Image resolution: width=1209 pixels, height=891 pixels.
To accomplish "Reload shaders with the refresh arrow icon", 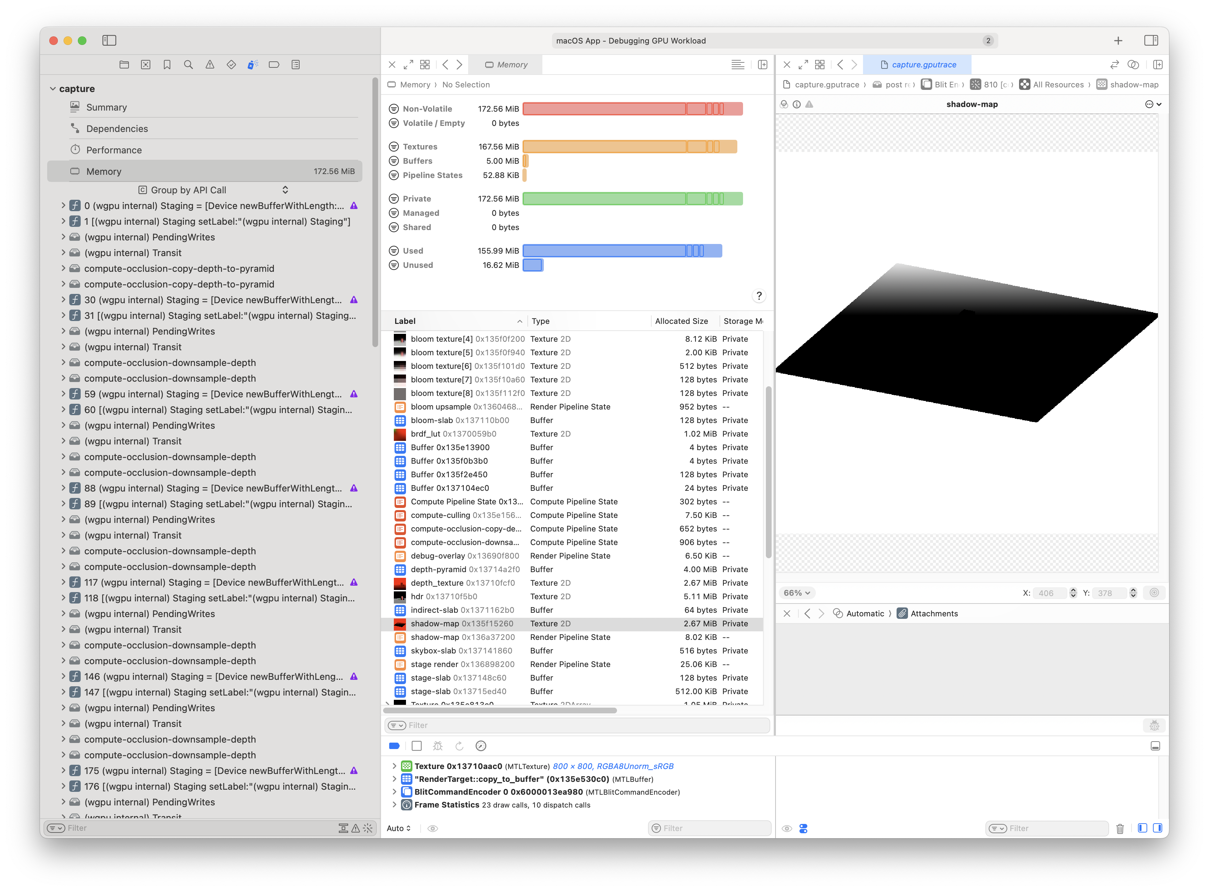I will [x=460, y=746].
